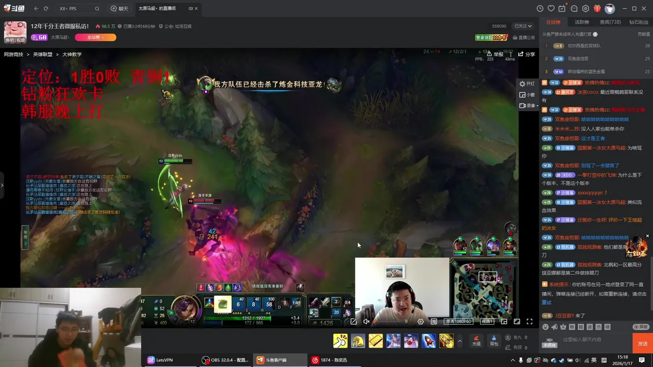
Task: Toggle picture-in-picture player icon
Action: click(x=504, y=322)
